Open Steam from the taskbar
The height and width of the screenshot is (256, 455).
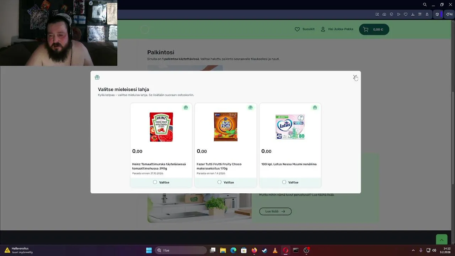pyautogui.click(x=264, y=250)
